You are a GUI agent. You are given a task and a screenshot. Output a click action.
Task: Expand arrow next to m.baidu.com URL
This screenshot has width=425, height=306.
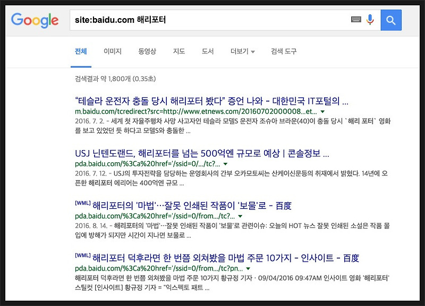[322, 112]
